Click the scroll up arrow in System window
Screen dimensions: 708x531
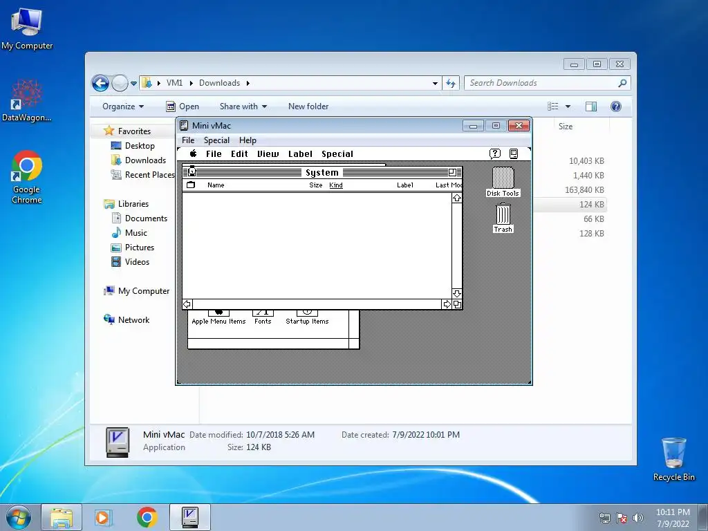pyautogui.click(x=456, y=198)
